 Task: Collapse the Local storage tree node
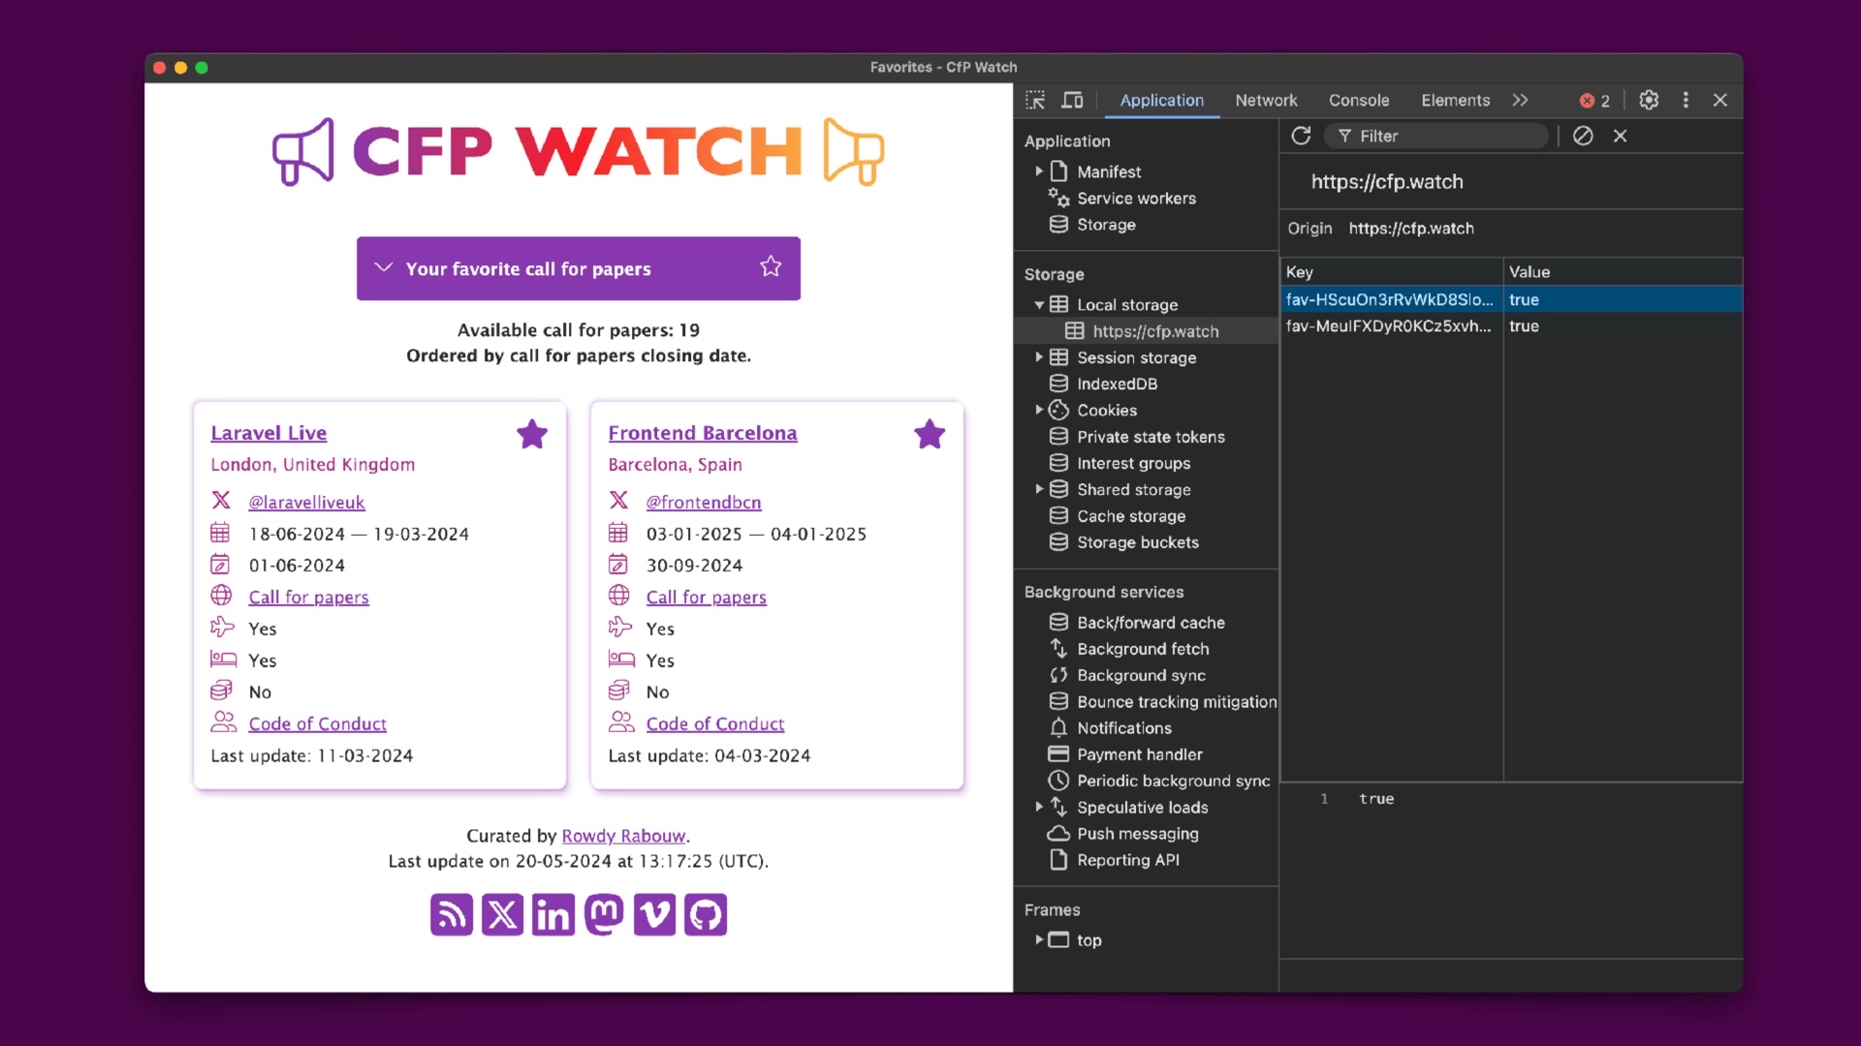tap(1039, 305)
